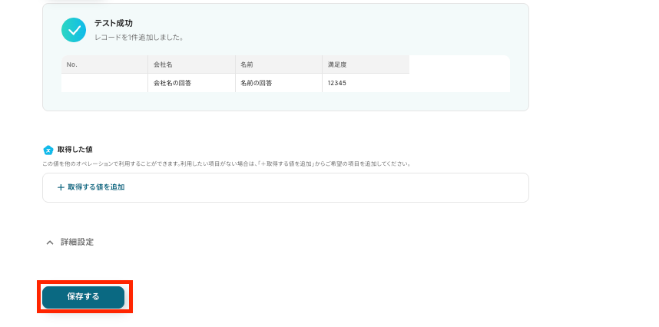The height and width of the screenshot is (327, 659).
Task: Click the blue pentagon icon beside 取得した値
Action: pos(48,150)
